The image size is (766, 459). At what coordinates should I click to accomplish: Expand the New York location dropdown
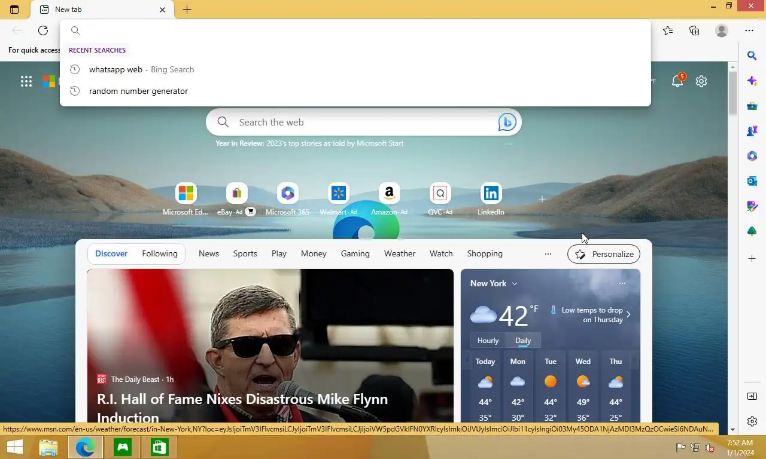click(x=494, y=283)
